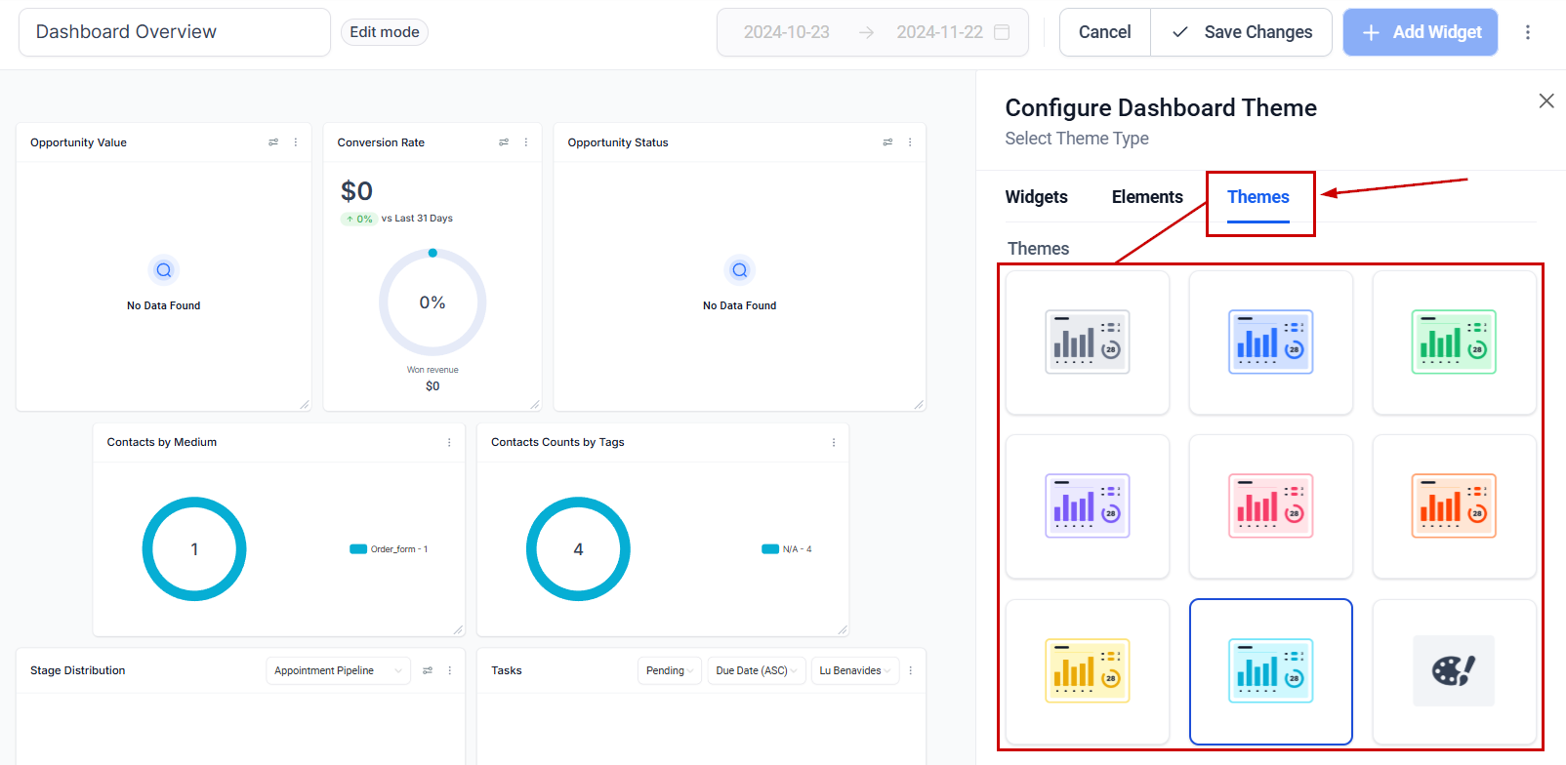Open the Stage Distribution widget options menu
This screenshot has height=765, width=1566.
click(x=450, y=670)
